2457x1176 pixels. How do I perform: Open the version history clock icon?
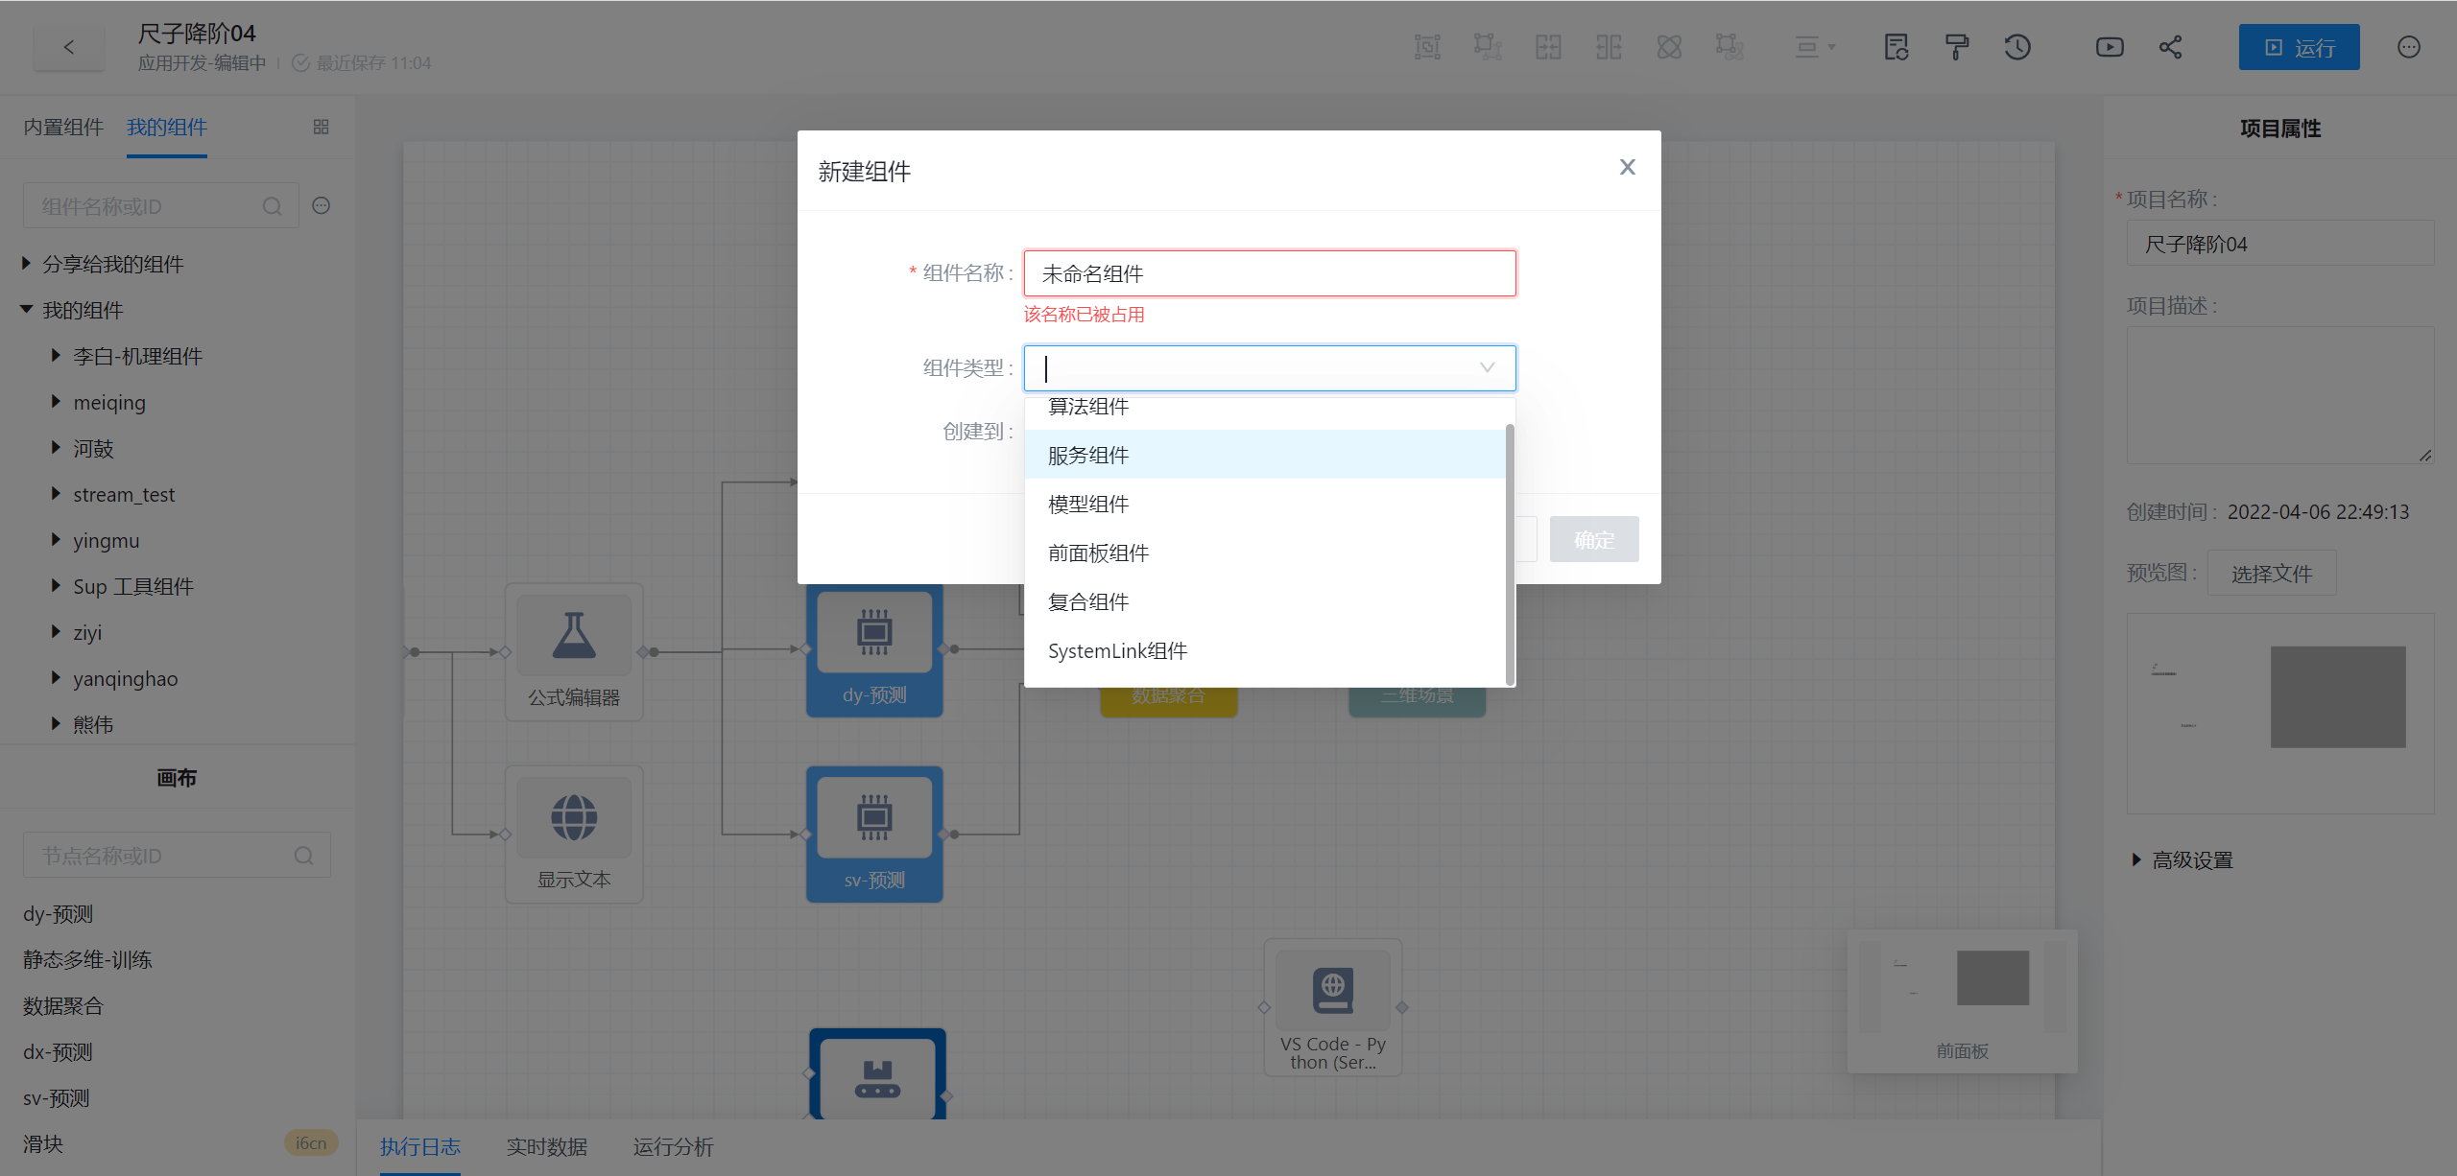coord(2017,47)
